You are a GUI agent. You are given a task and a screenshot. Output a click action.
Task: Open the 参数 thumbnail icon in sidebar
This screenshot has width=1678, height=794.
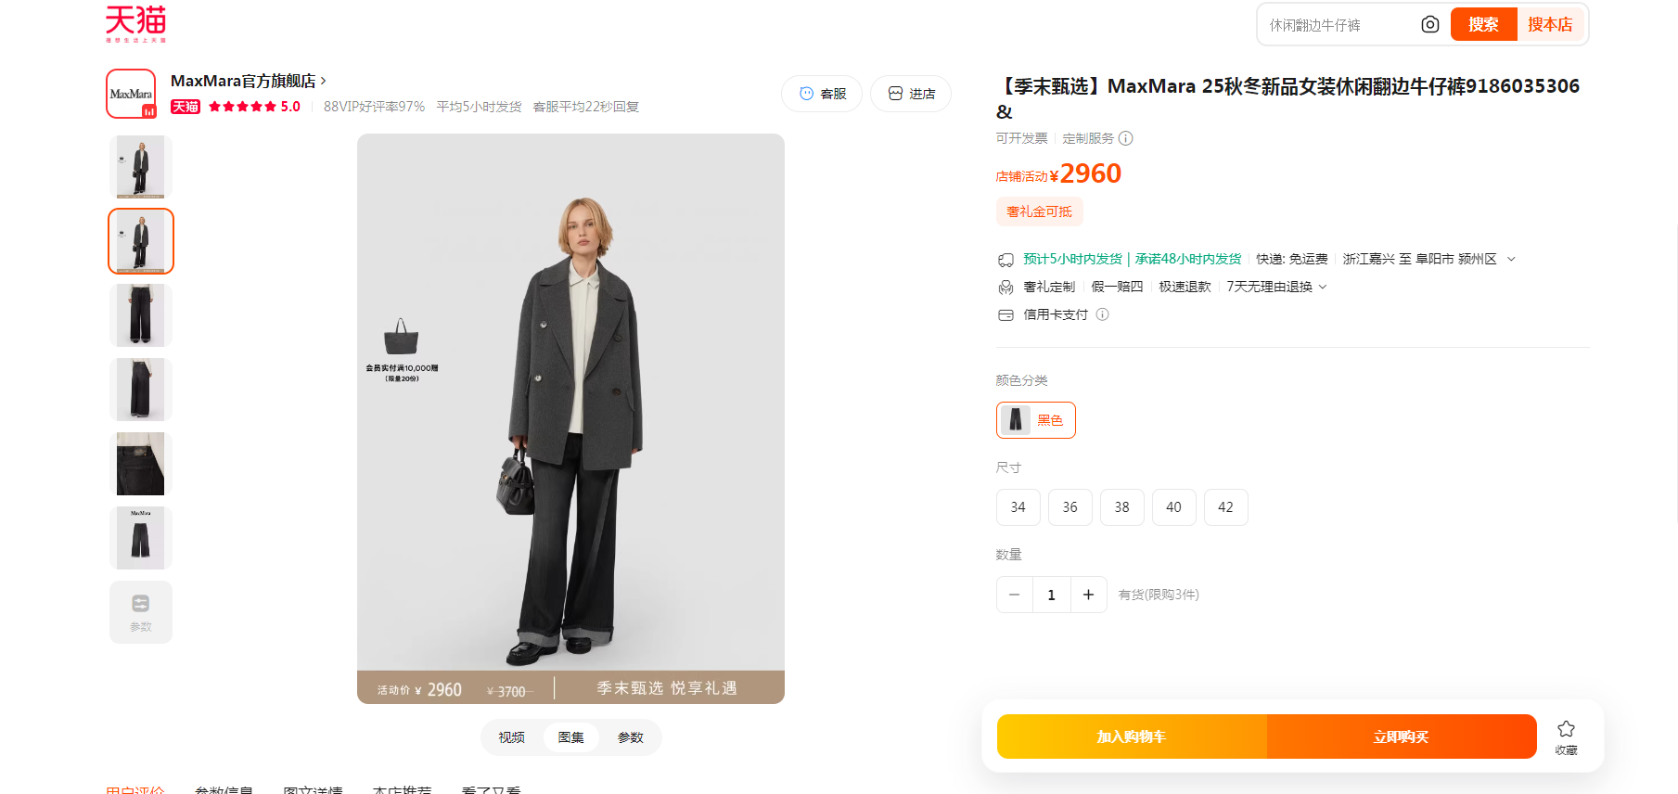click(x=141, y=612)
